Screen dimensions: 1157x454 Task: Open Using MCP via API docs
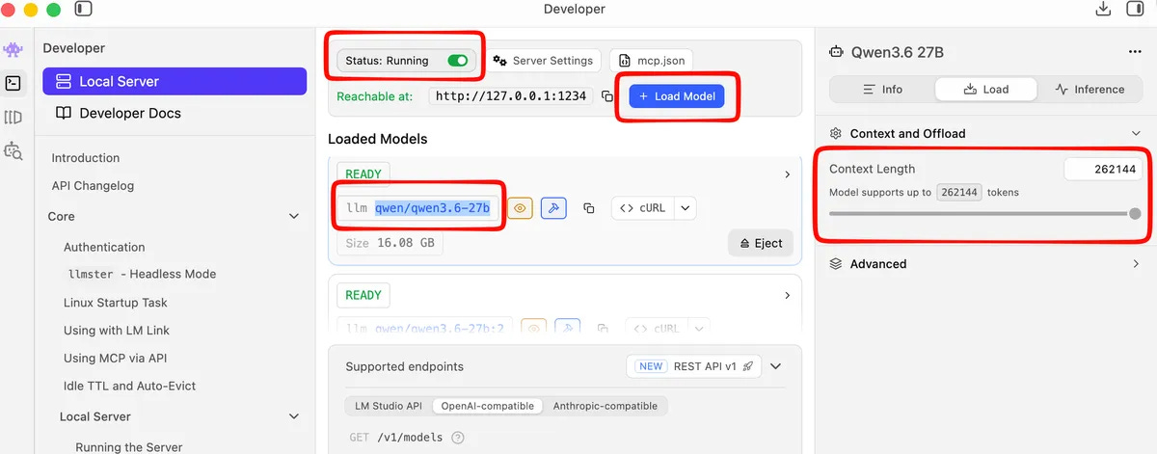[116, 358]
